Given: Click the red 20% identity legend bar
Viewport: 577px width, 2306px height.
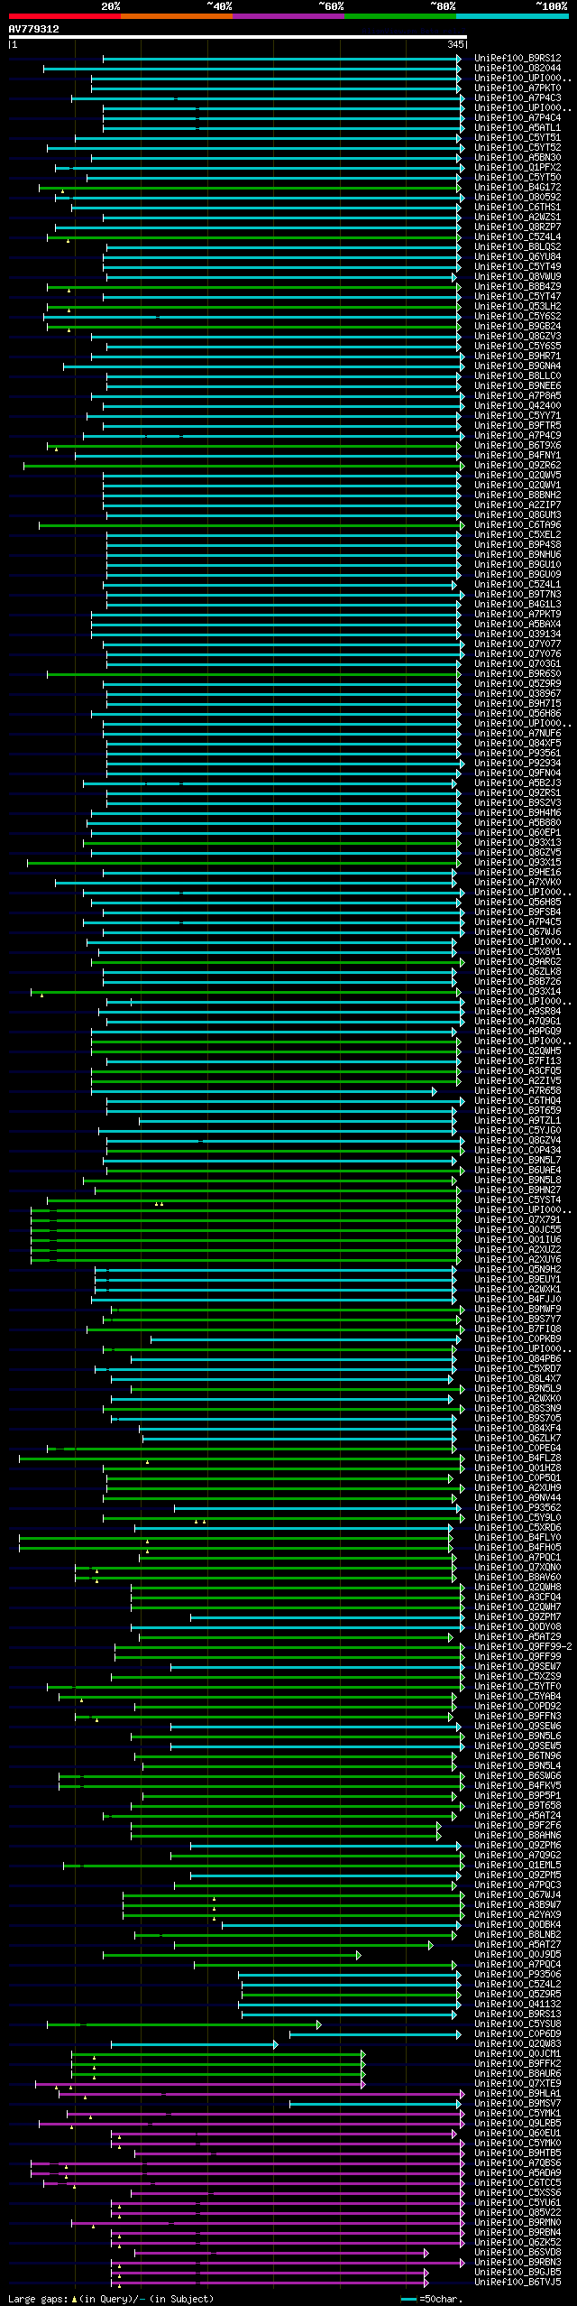Looking at the screenshot, I should click(x=65, y=16).
